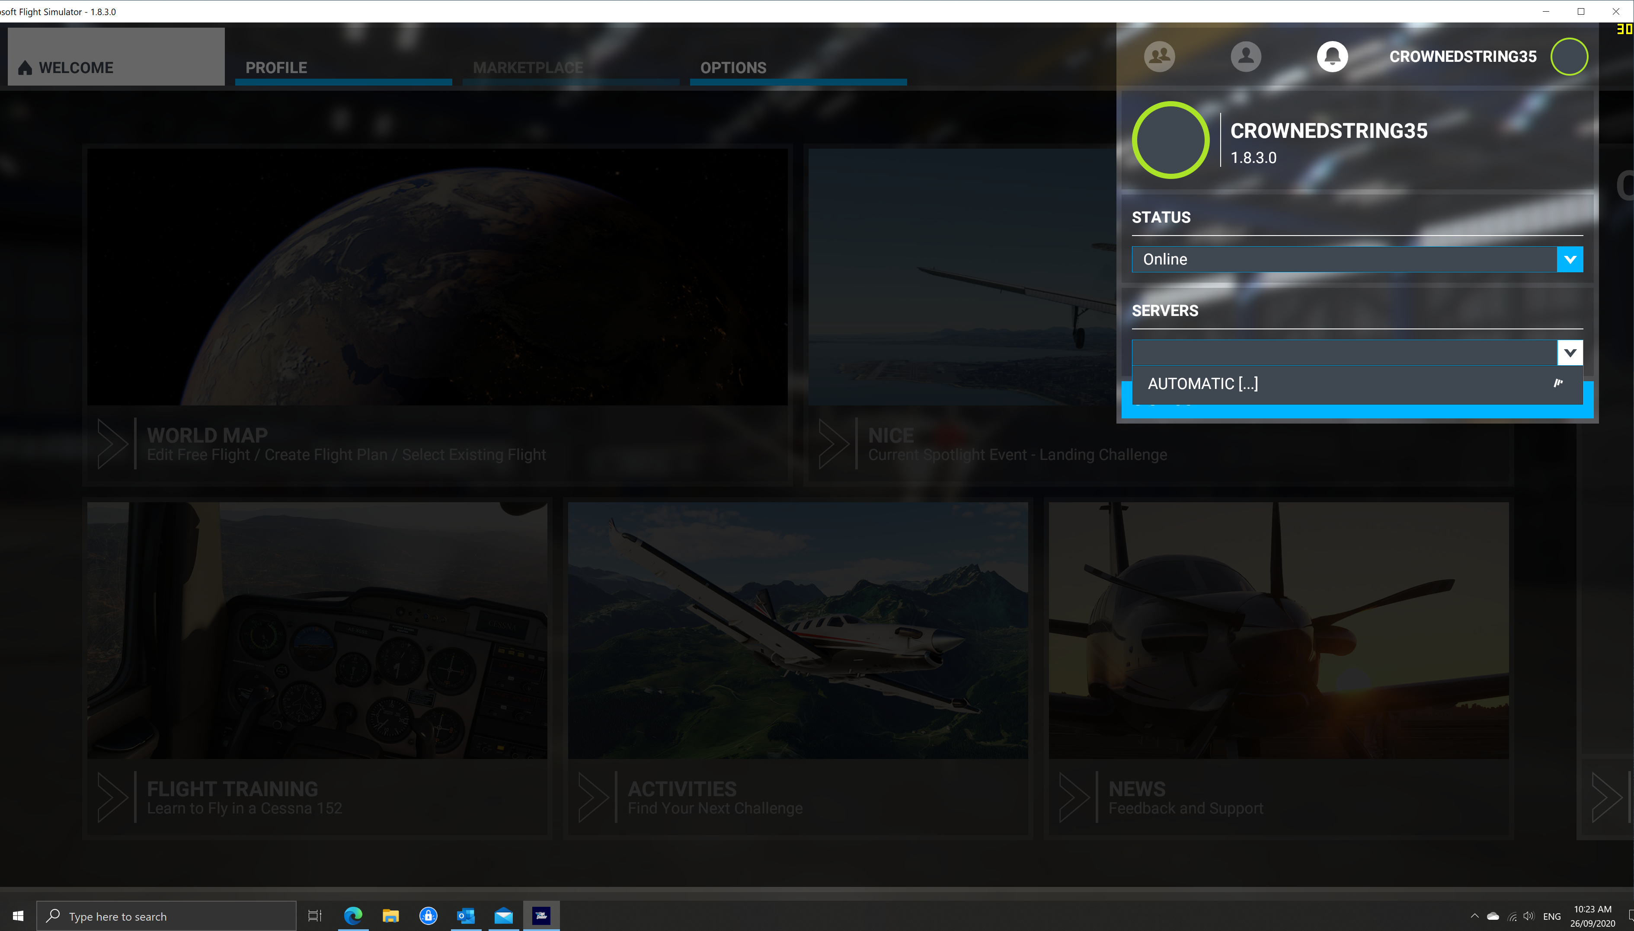Open the Online status combo box
This screenshot has width=1634, height=931.
pos(1357,259)
